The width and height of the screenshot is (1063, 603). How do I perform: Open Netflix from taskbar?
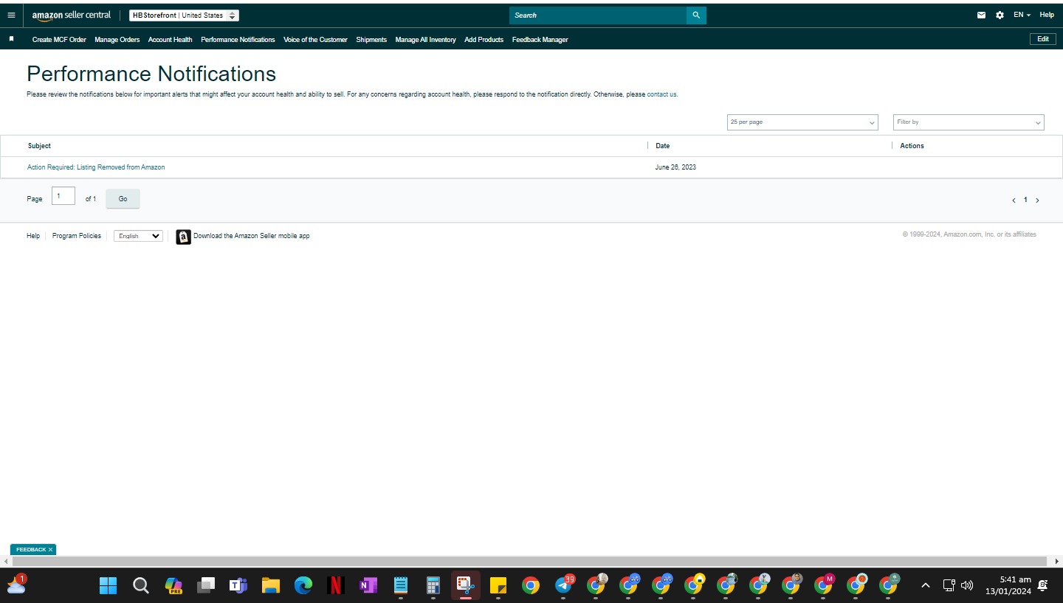tap(336, 585)
